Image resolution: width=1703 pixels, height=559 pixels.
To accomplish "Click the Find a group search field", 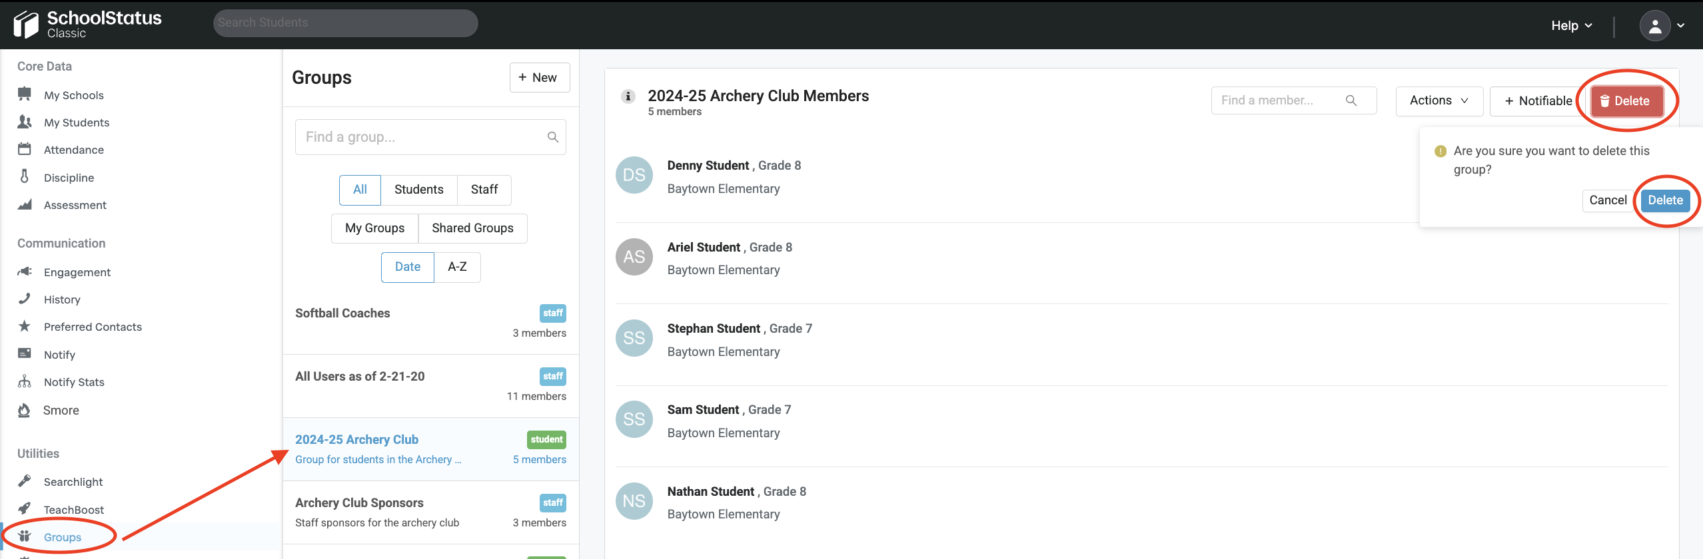I will [x=424, y=137].
